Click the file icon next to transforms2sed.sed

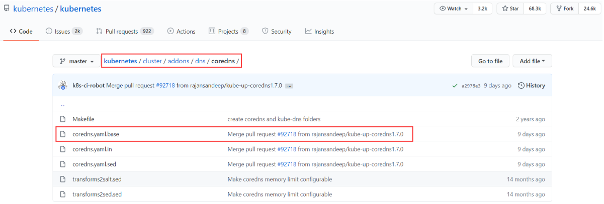[63, 194]
